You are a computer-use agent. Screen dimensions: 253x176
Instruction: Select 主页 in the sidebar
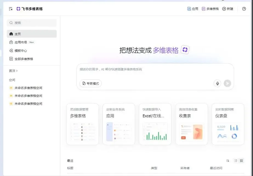click(x=32, y=34)
